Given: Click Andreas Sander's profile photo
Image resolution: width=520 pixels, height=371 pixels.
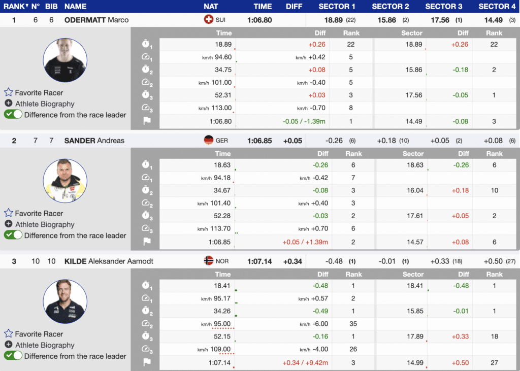Looking at the screenshot, I should pos(65,181).
